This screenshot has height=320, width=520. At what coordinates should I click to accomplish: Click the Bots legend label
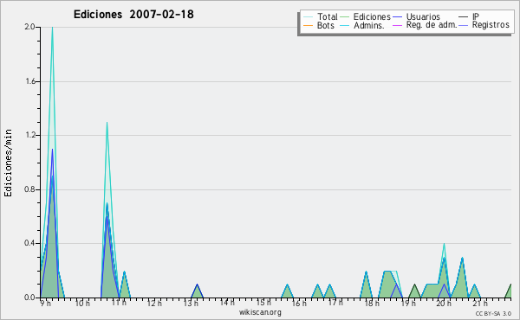(x=325, y=25)
